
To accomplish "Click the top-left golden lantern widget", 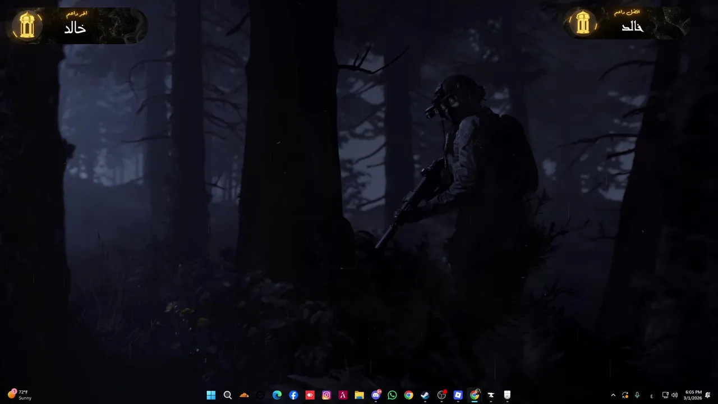I will point(77,25).
